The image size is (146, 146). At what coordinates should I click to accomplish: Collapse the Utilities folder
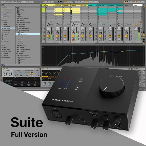[16, 53]
